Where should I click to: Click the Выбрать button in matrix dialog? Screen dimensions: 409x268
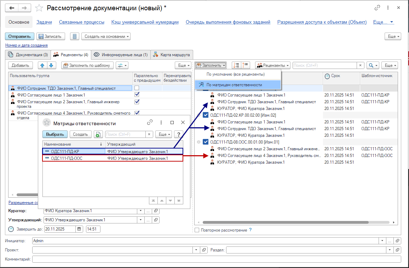tap(55, 134)
